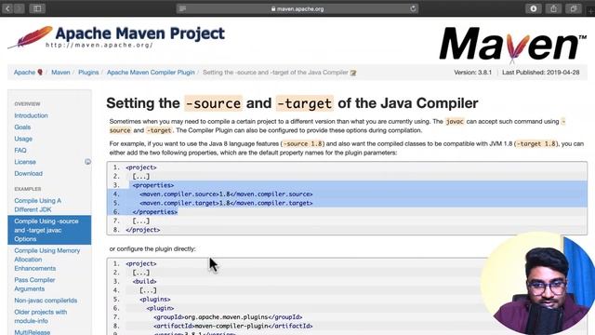
Task: Open the Apache Maven Compiler Plugin breadcrumb
Action: tap(151, 73)
